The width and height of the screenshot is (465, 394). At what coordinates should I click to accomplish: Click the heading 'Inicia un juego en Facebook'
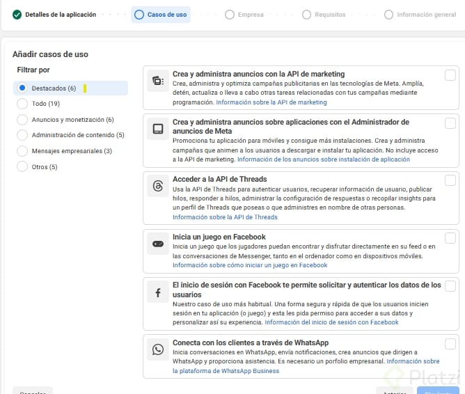pos(219,237)
